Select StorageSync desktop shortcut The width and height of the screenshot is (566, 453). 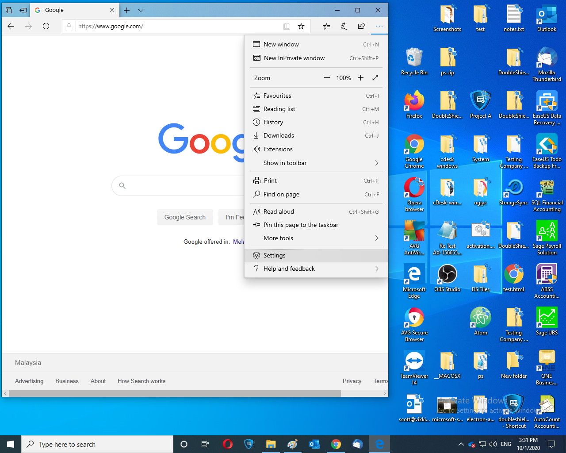point(514,192)
